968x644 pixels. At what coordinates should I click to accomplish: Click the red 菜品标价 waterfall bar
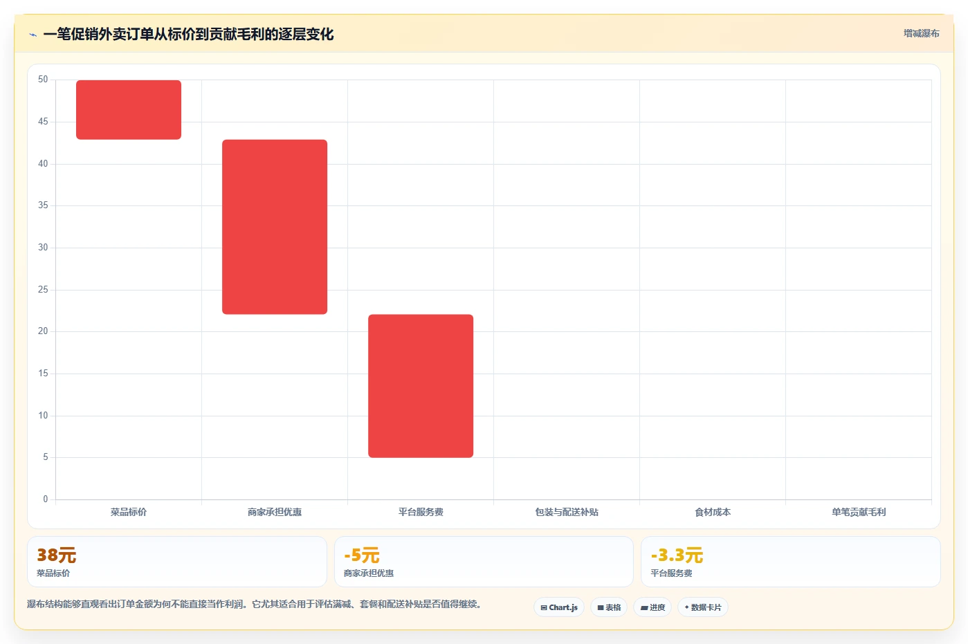pyautogui.click(x=129, y=110)
